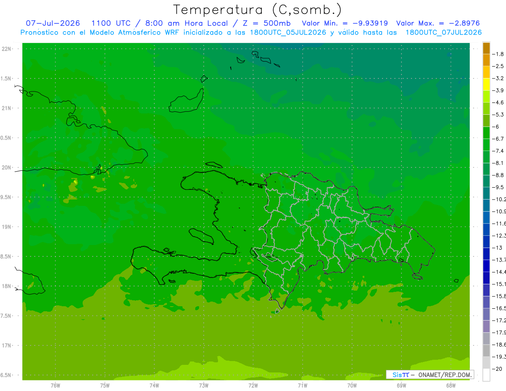
Task: Click the '22N' latitude axis label
Action: 7,49
